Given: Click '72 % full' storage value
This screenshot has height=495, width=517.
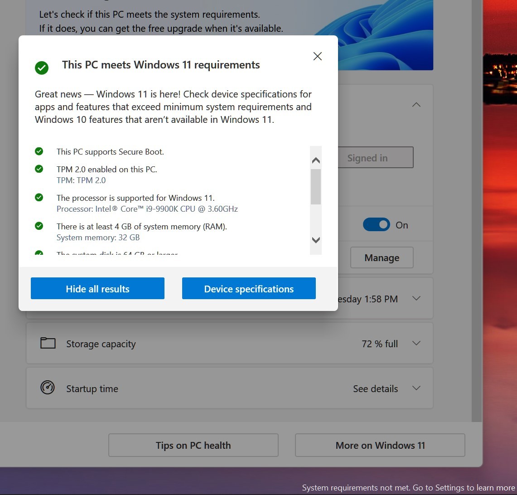Looking at the screenshot, I should tap(380, 344).
